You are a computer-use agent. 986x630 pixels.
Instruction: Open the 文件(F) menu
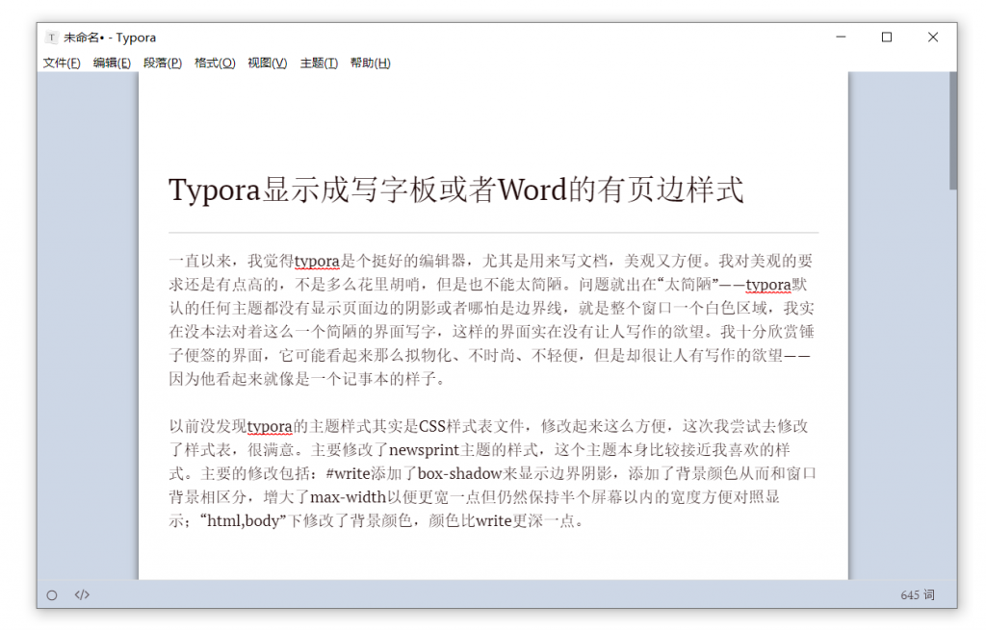coord(62,63)
